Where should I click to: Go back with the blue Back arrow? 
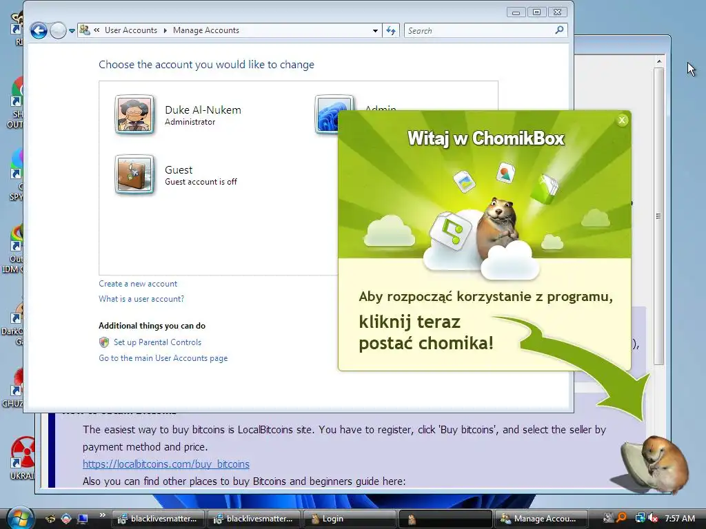click(x=39, y=30)
